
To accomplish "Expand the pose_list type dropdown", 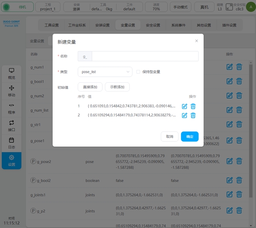I will 105,72.
